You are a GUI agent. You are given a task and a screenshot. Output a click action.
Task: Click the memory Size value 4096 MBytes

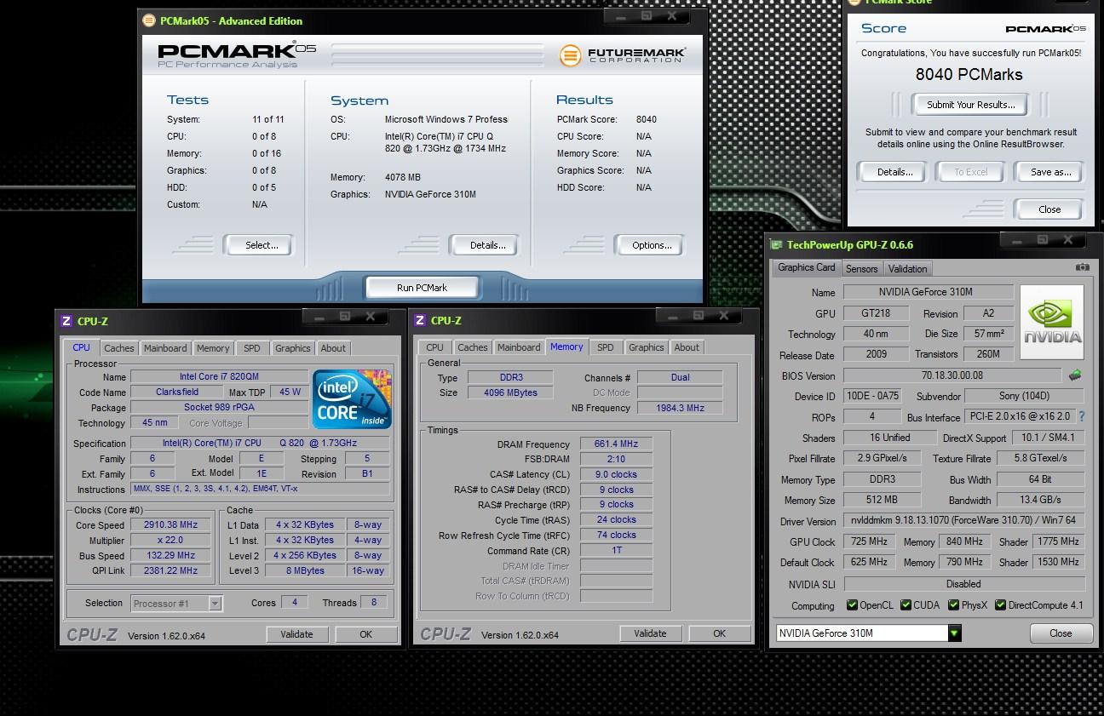click(510, 393)
